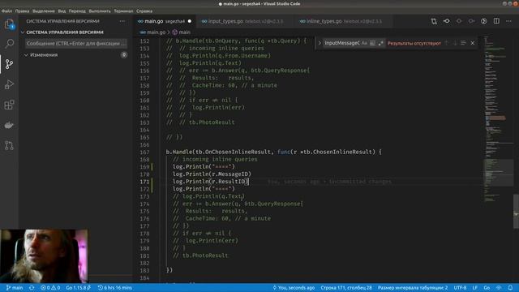
Task: Change tab size via Размер интервала табуляции
Action: point(413,288)
